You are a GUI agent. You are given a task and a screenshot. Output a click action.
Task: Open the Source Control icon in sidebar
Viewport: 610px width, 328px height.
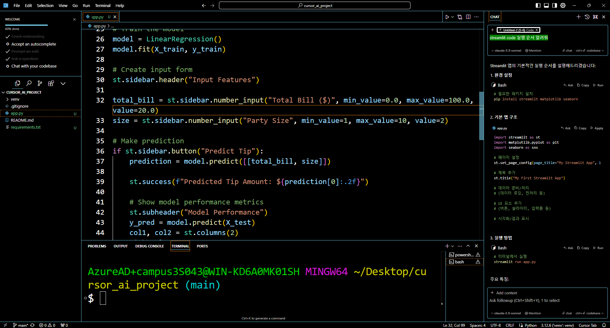[x=40, y=83]
